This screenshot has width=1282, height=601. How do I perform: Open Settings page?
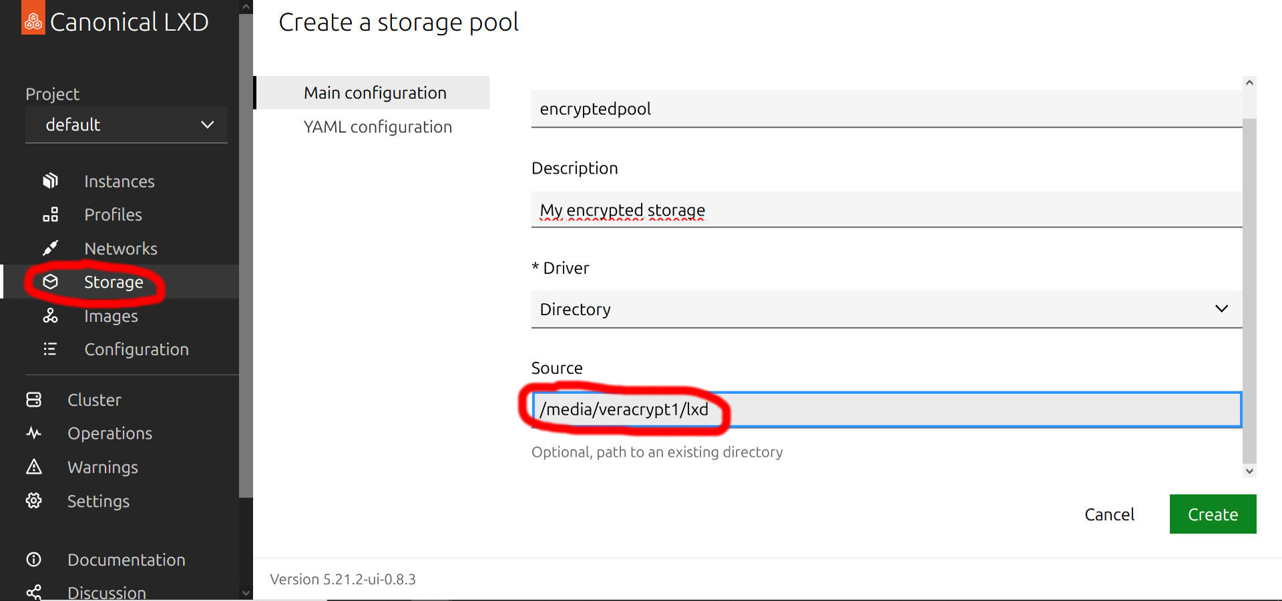(x=98, y=501)
